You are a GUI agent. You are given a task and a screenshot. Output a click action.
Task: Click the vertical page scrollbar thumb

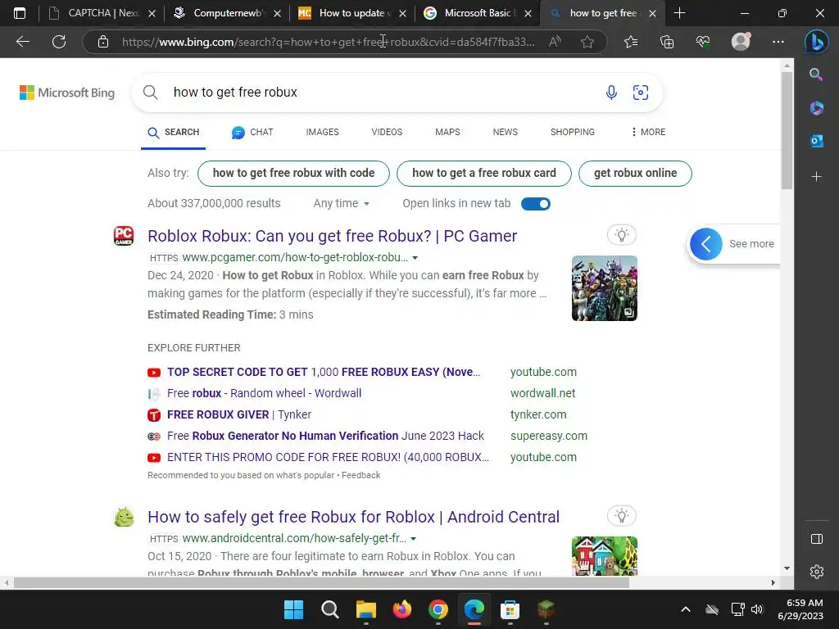787,130
